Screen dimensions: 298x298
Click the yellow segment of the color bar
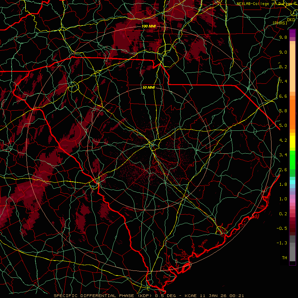[x=292, y=142]
